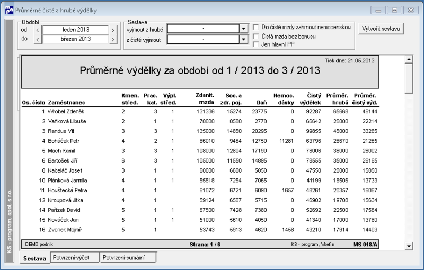Click the report title 'Průměrné výdělky za období'
Viewport: 424px width, 270px height.
200,70
